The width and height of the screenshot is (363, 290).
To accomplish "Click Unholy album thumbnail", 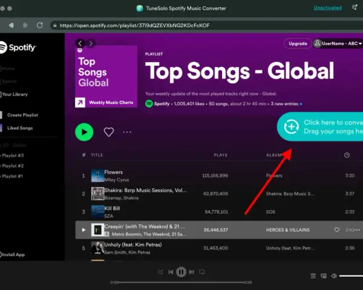I will pyautogui.click(x=97, y=248).
